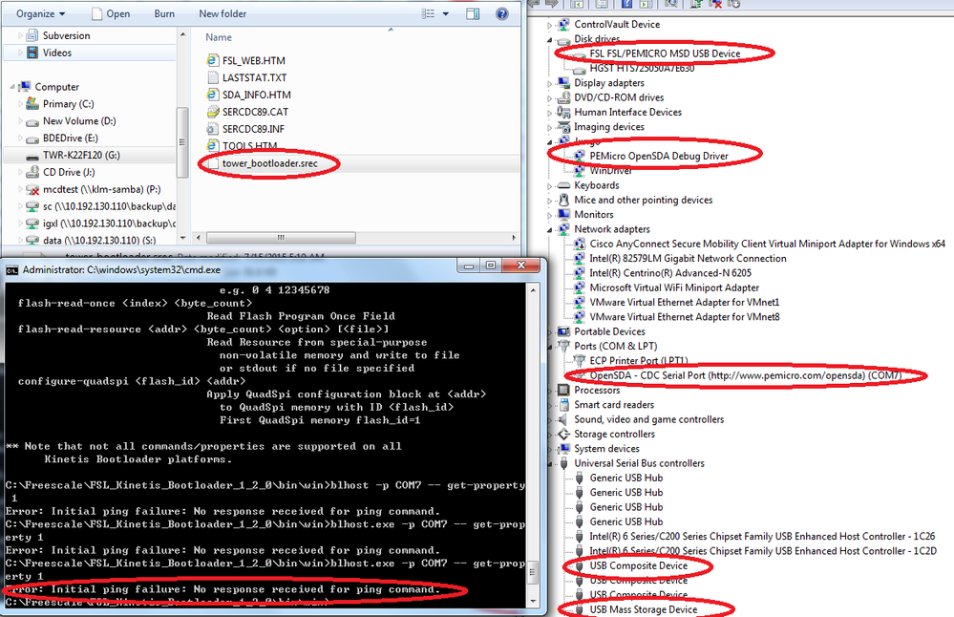
Task: Select Cisco AnyConnect Virtual Miniport Adapter
Action: tap(767, 244)
